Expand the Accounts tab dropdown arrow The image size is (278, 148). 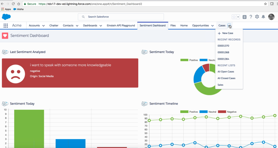[43, 26]
